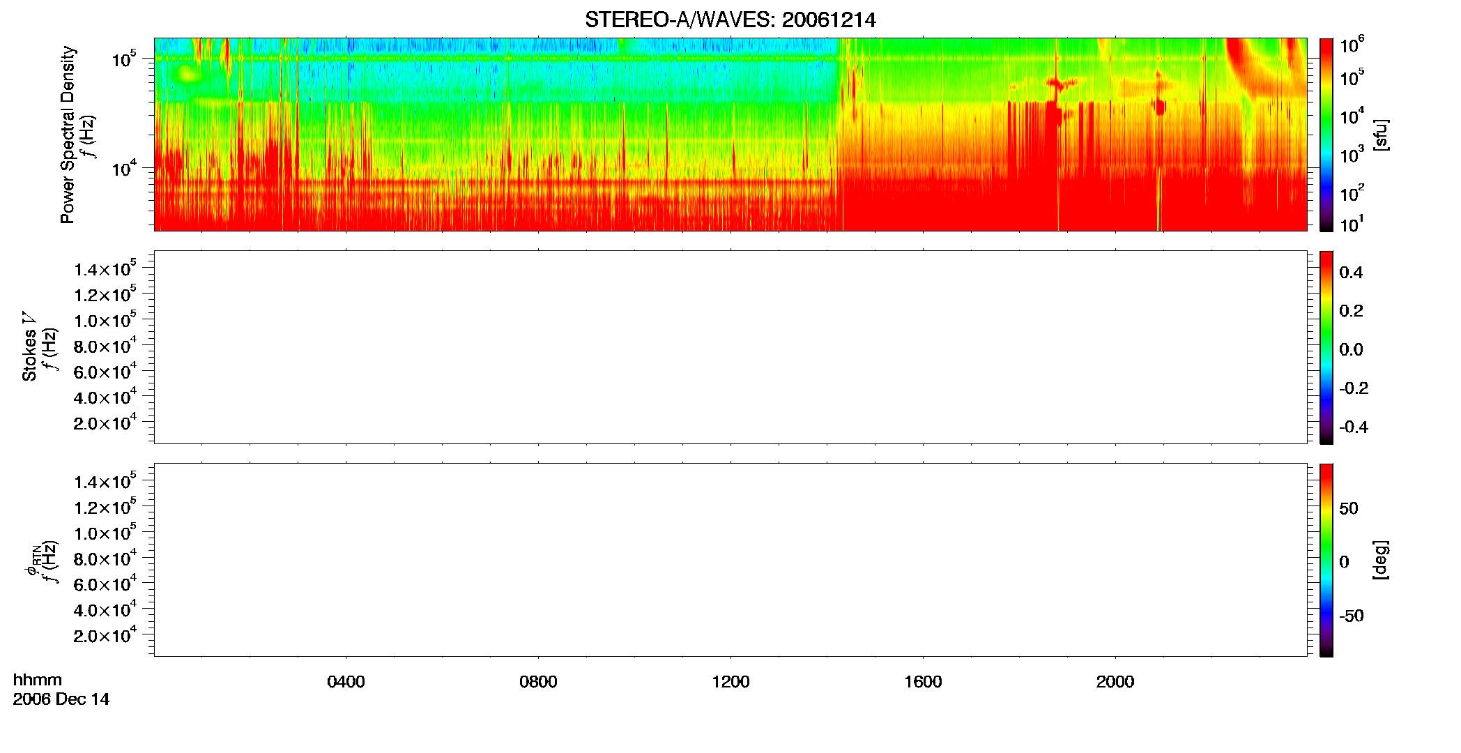Screen dimensions: 1461x753
Task: Click the 0.2 label on the Stokes V colorbar
Action: [1351, 311]
